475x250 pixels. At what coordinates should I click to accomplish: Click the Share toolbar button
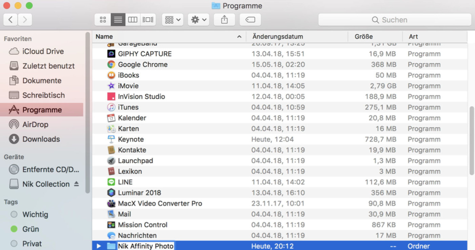(x=224, y=20)
